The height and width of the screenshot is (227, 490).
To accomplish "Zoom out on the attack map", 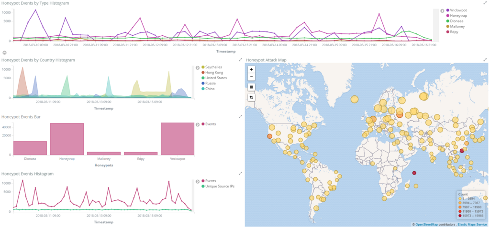I will (x=251, y=77).
